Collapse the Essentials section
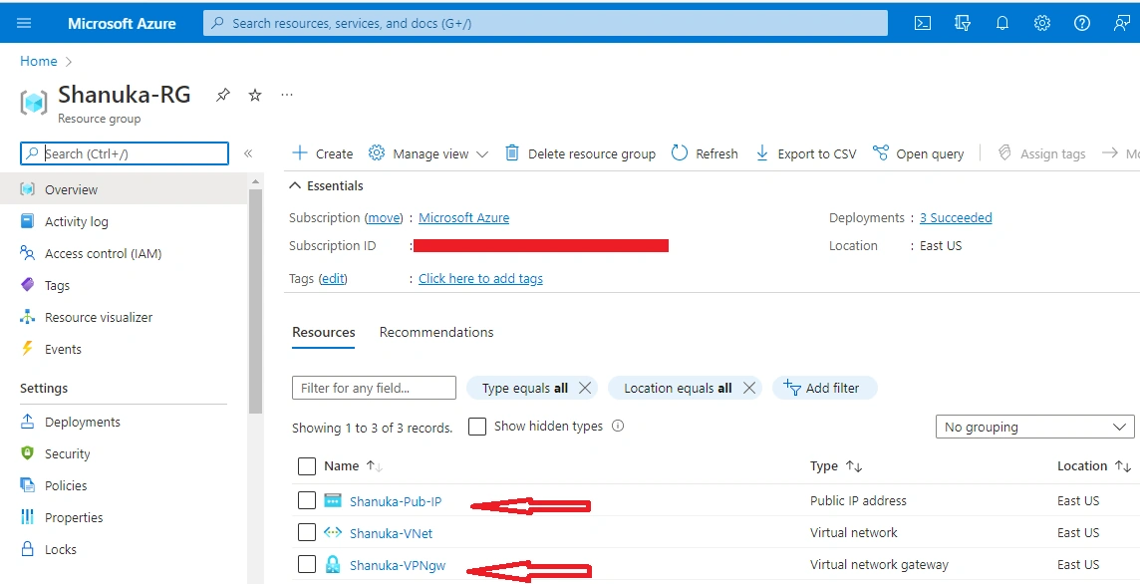 click(x=327, y=185)
